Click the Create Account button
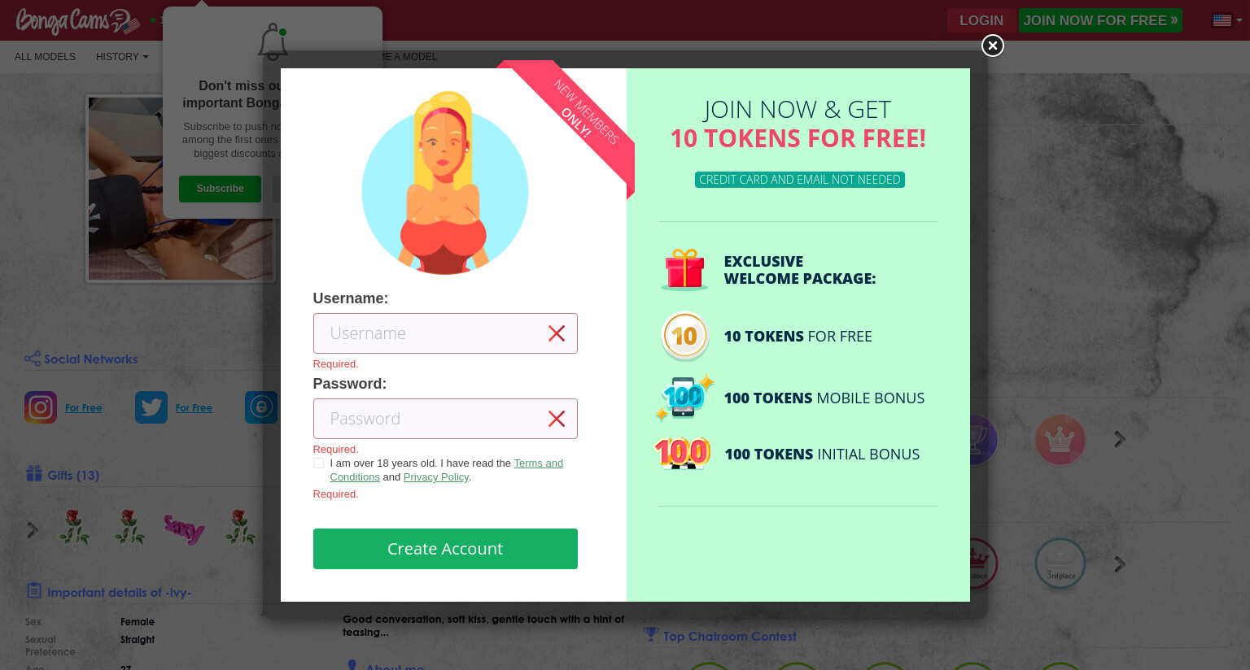Screen dimensions: 1250x670 (445, 549)
